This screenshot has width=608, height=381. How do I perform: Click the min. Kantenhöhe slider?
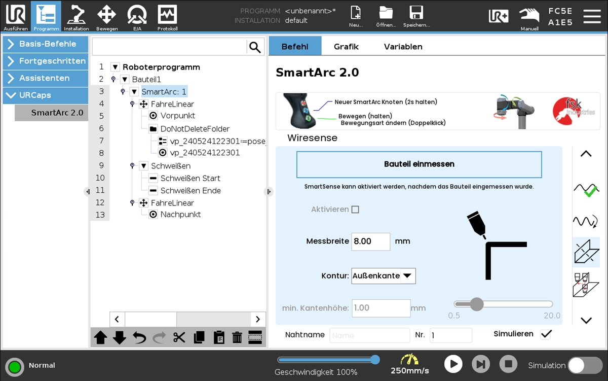503,304
